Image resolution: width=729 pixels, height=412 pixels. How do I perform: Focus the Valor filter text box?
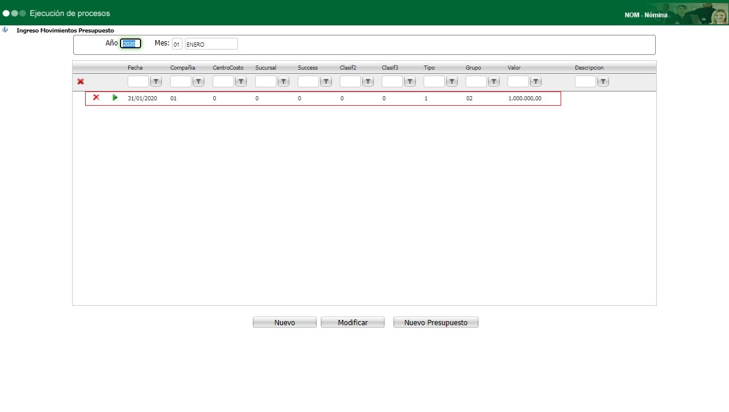pyautogui.click(x=518, y=81)
